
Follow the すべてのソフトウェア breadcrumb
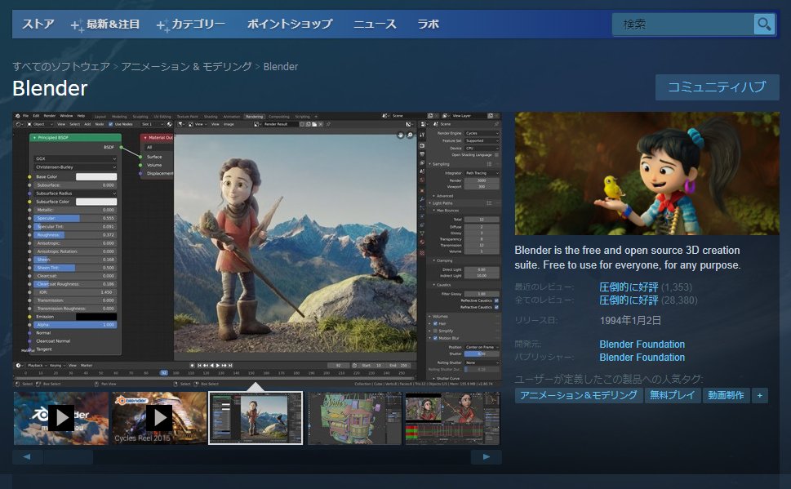tap(61, 67)
